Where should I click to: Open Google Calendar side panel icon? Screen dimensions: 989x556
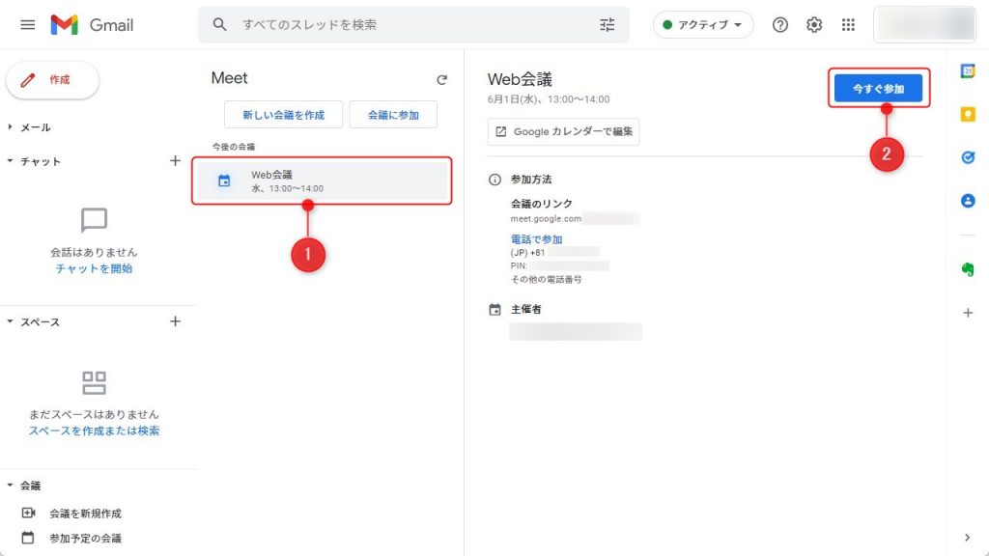[x=968, y=71]
